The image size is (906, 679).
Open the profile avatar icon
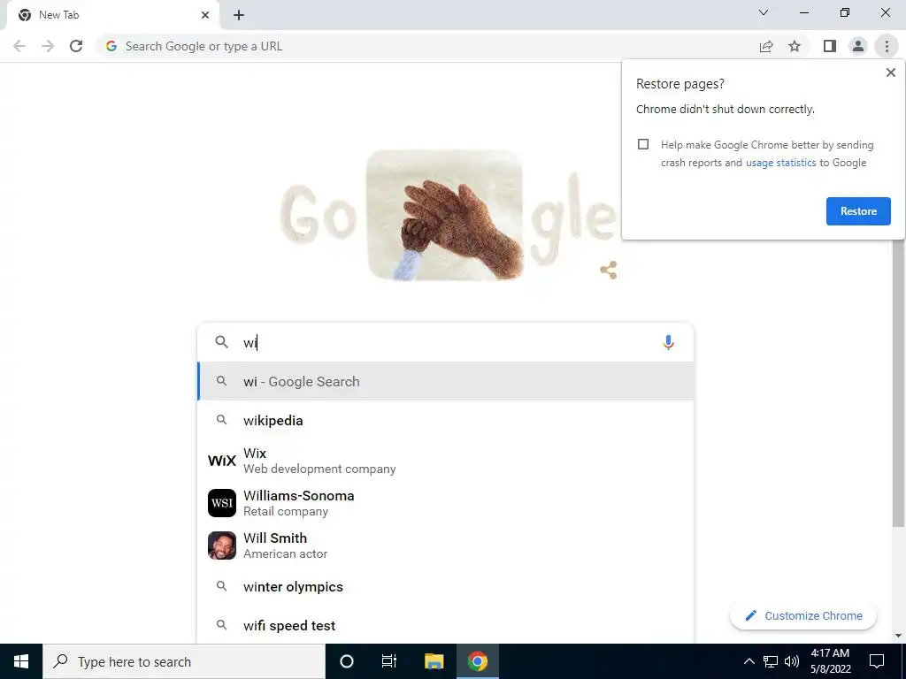pyautogui.click(x=858, y=46)
